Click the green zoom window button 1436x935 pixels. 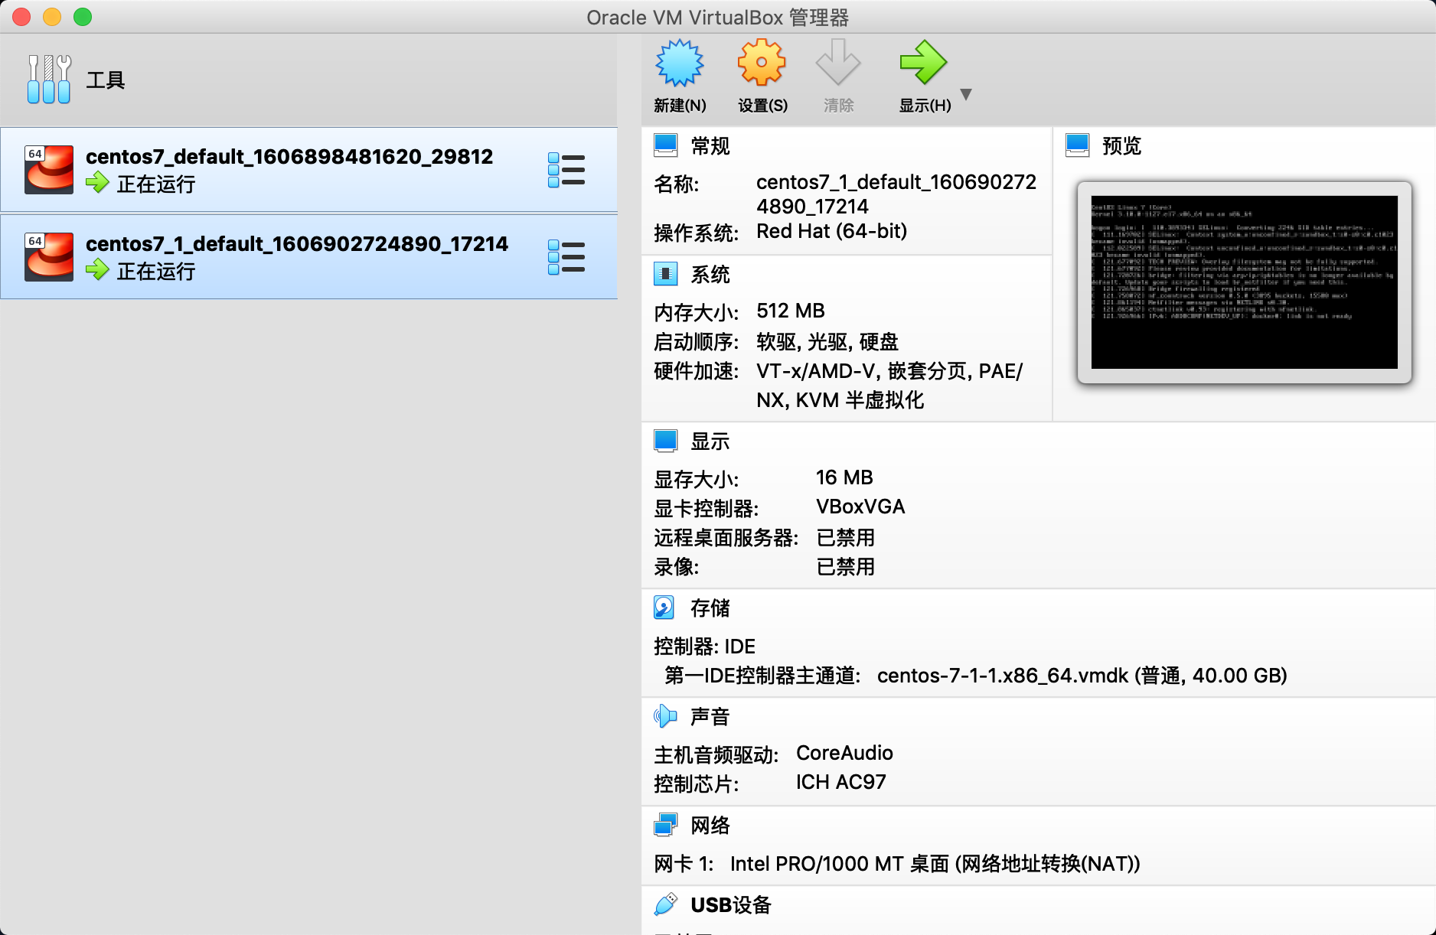pos(83,17)
